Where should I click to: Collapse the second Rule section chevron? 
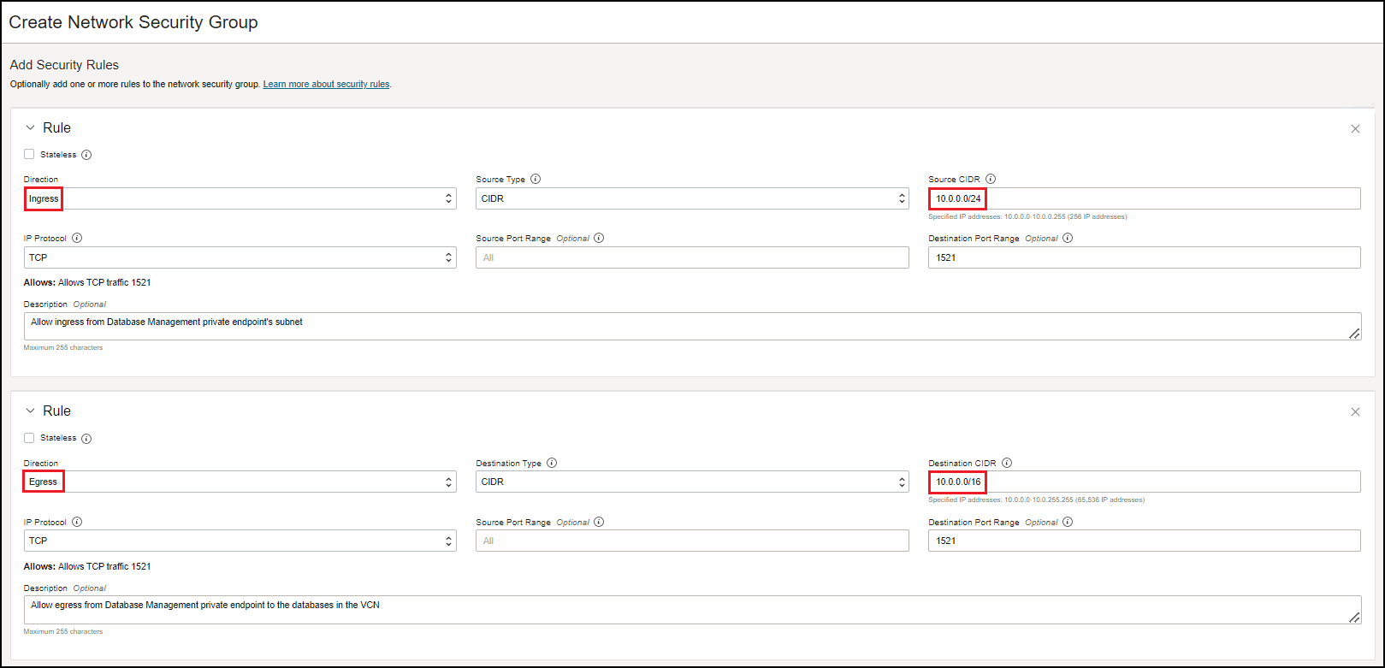coord(31,411)
